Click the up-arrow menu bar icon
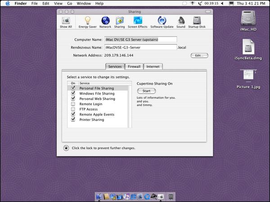Image resolution: width=270 pixels, height=202 pixels. pos(193,3)
